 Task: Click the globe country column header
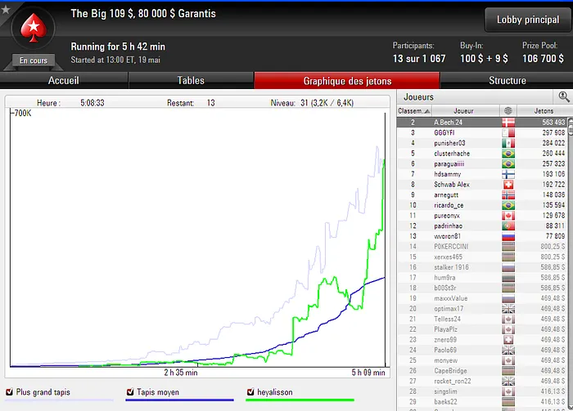pos(508,111)
